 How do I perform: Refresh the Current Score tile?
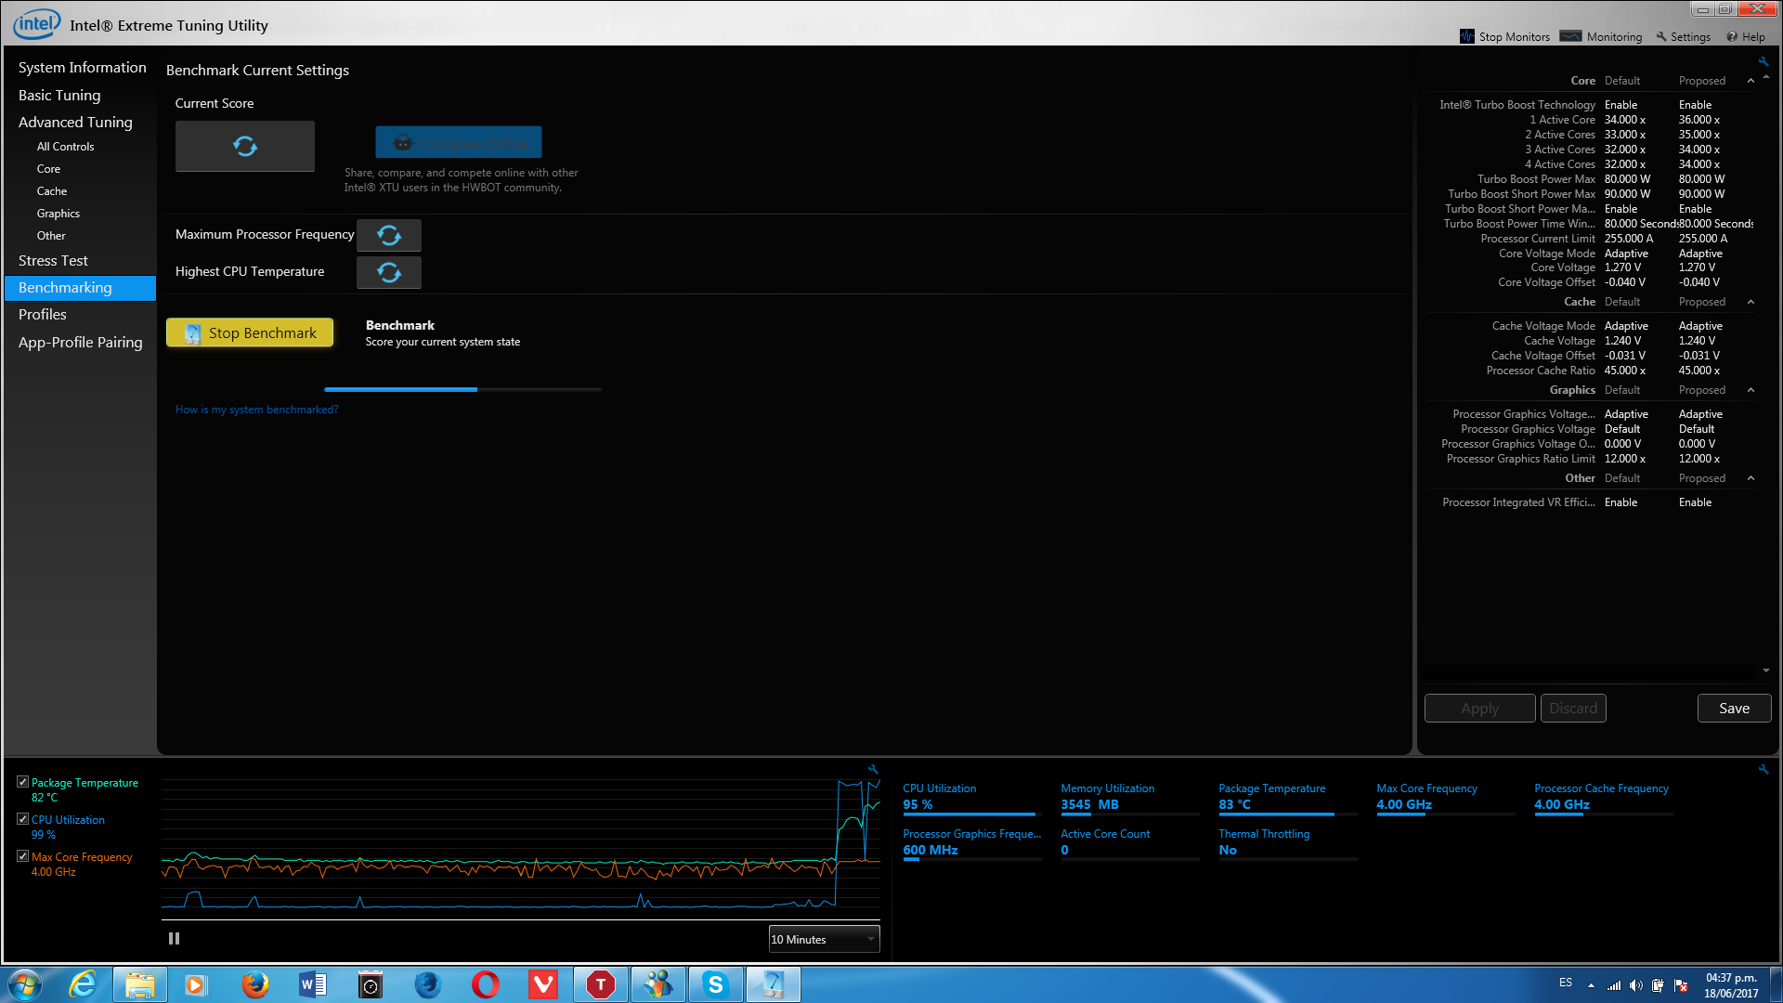pyautogui.click(x=245, y=146)
